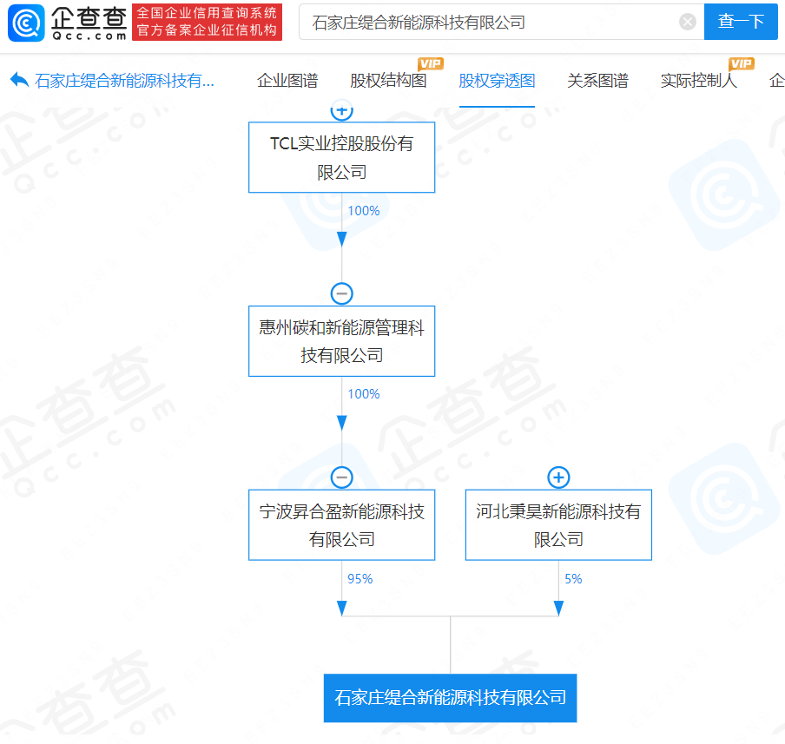The image size is (785, 744).
Task: Click the 95% shareholding label
Action: (x=360, y=579)
